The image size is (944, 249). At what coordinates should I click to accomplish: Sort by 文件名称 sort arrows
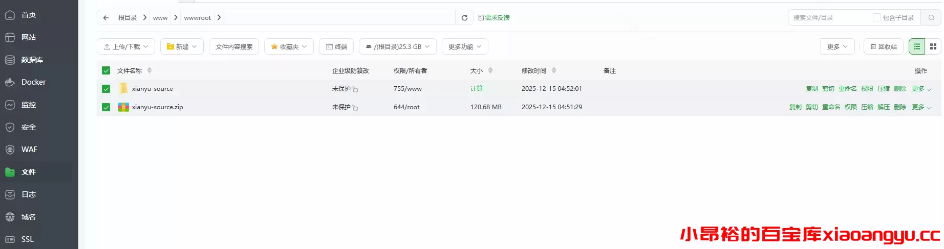point(149,70)
